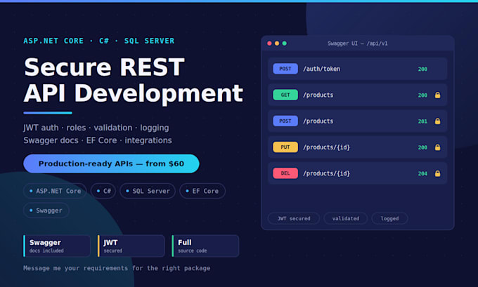Image resolution: width=478 pixels, height=287 pixels.
Task: Click lock icon on GET /products row
Action: (x=437, y=95)
